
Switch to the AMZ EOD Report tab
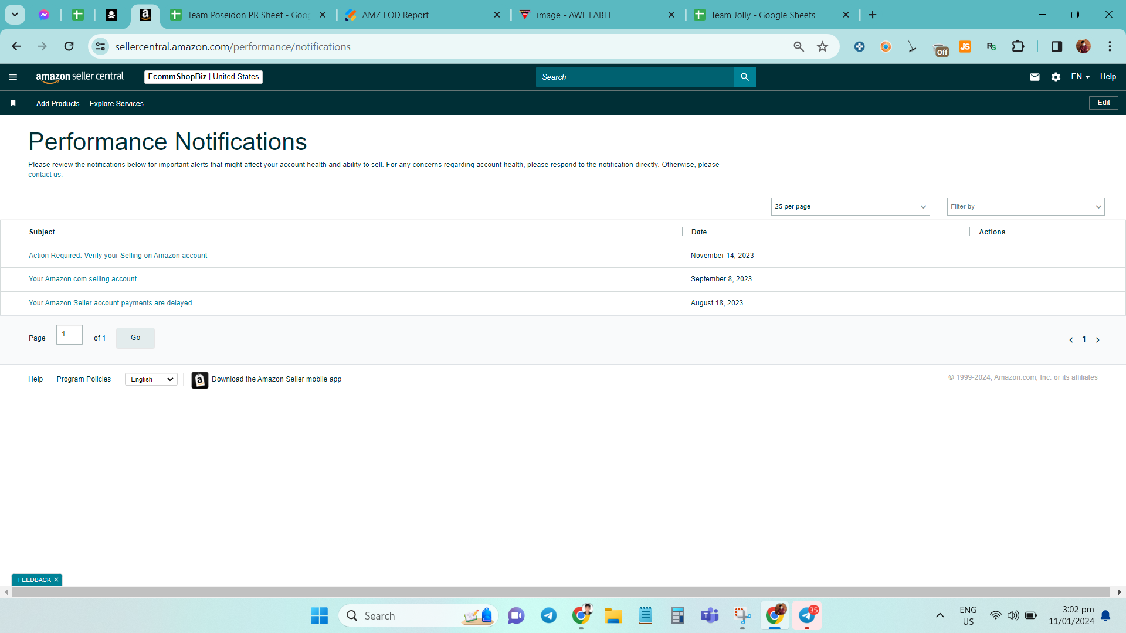[422, 15]
